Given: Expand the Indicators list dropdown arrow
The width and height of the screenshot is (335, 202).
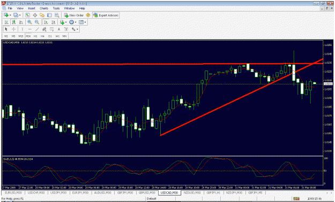Looking at the screenshot, I should coord(66,22).
